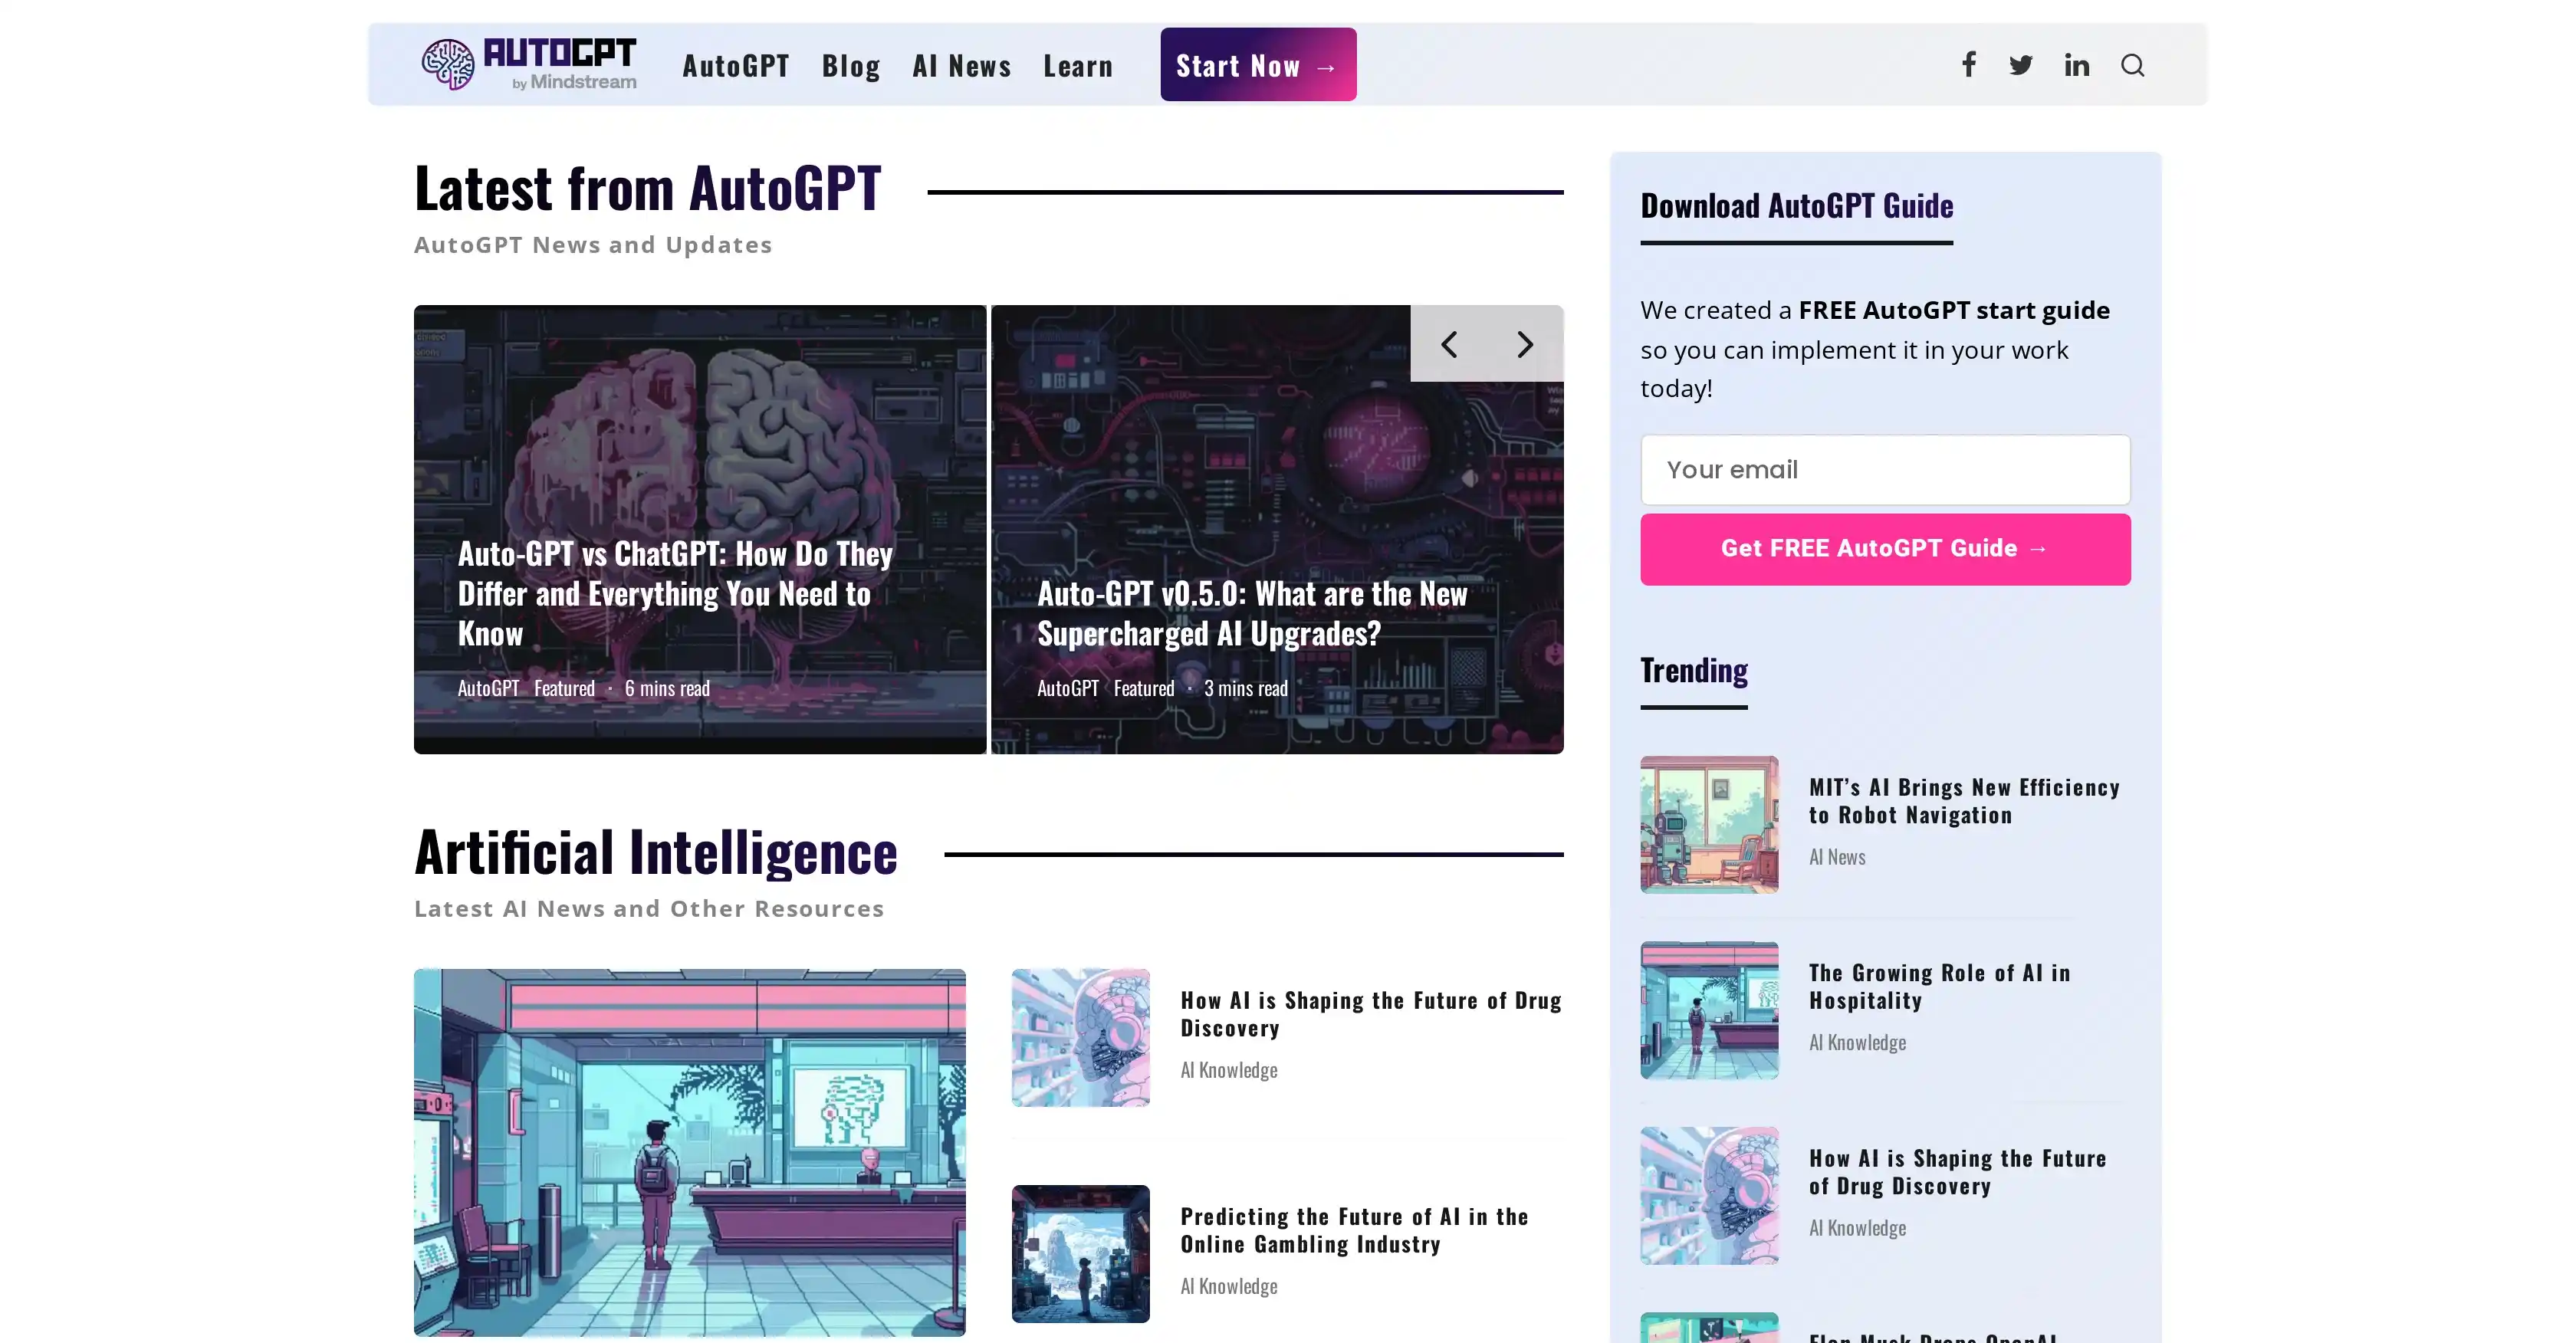
Task: Open the Blog menu item
Action: 851,66
